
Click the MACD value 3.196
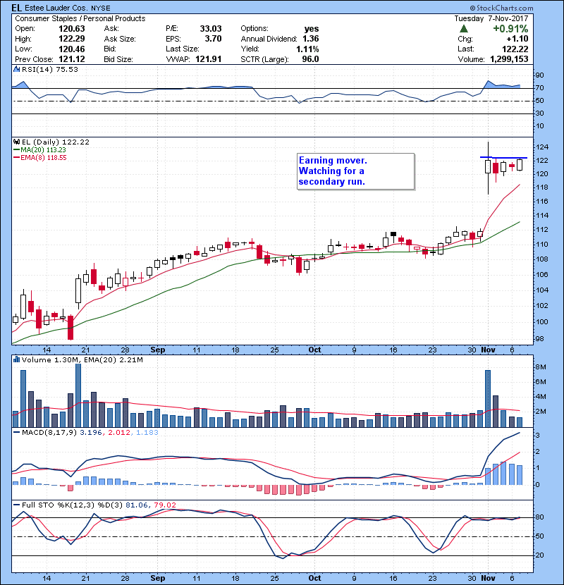click(x=91, y=433)
